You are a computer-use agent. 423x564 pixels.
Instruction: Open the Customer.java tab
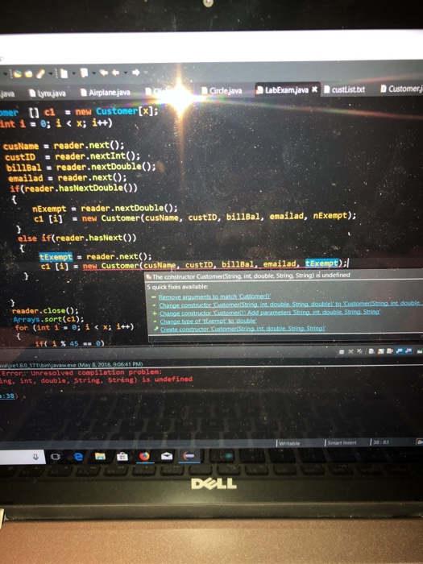click(402, 89)
